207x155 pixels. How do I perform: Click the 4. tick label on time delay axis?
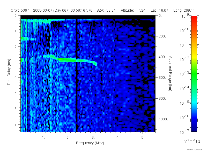pos(16,78)
